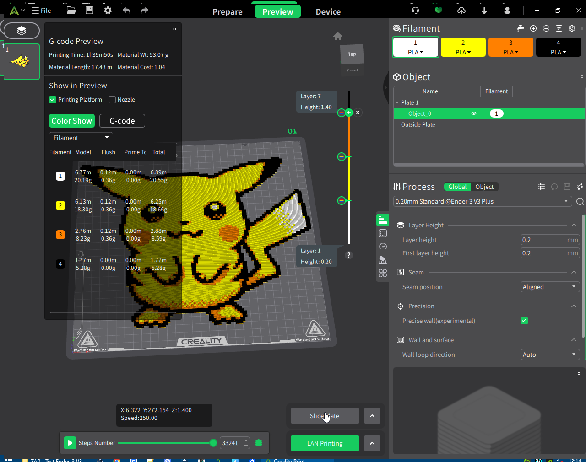Open filament settings gear
This screenshot has width=586, height=462.
coord(572,28)
